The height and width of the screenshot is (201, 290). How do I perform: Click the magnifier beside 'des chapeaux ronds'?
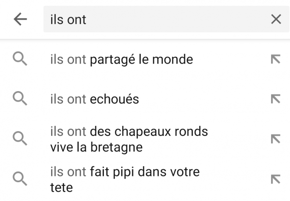point(20,138)
